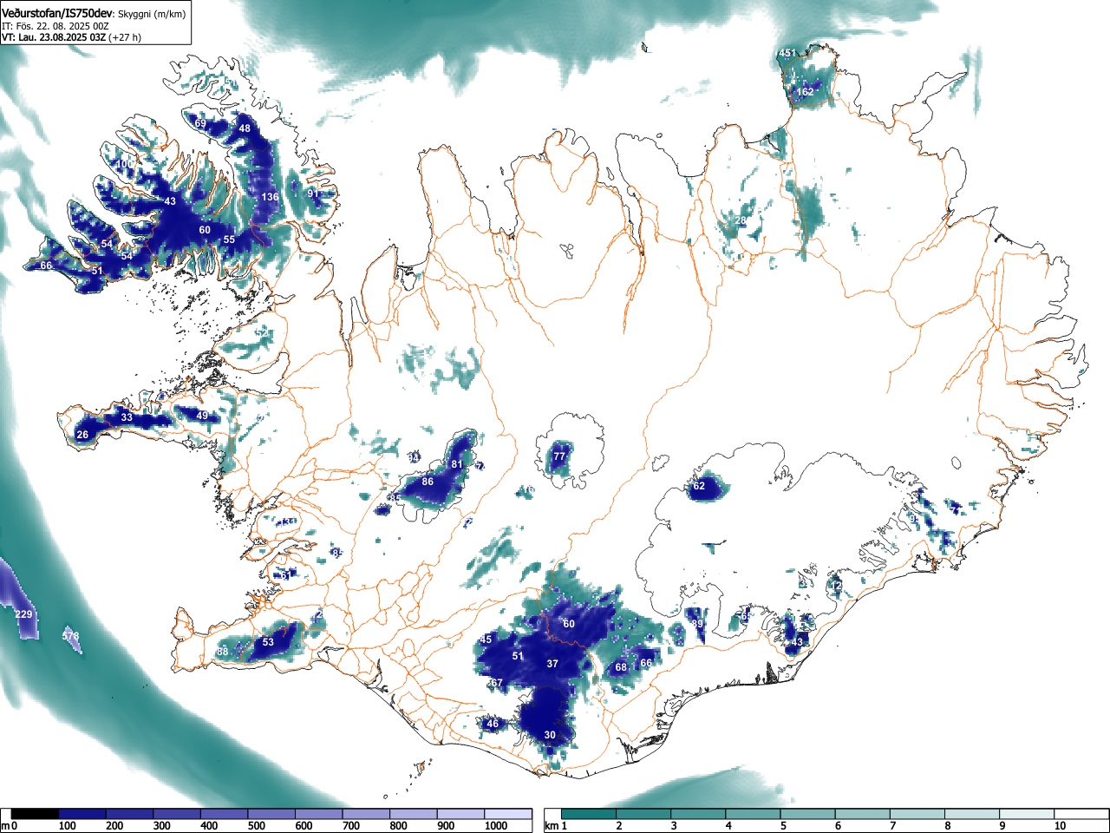Click the palest lavender swatch ending metres legend
Image resolution: width=1110 pixels, height=833 pixels.
(508, 814)
